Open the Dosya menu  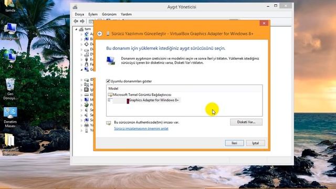click(79, 14)
